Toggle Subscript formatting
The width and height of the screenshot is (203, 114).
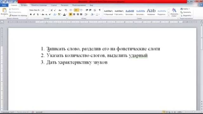click(46, 15)
